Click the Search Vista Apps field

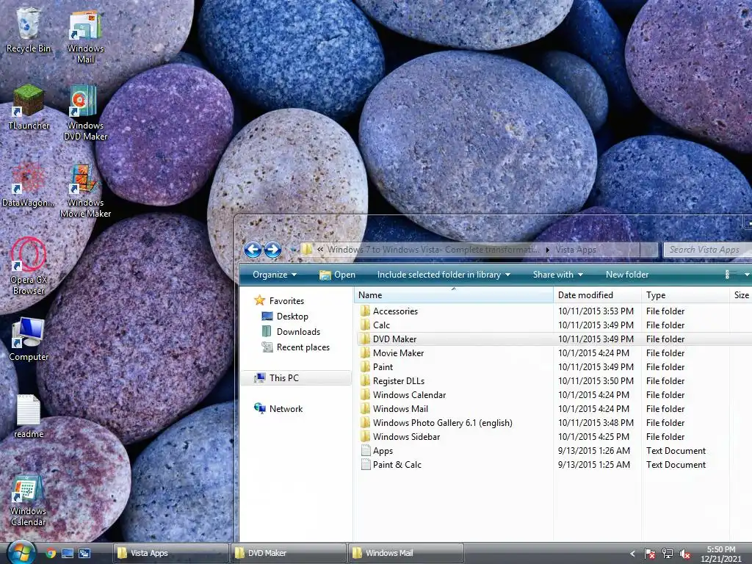point(708,250)
